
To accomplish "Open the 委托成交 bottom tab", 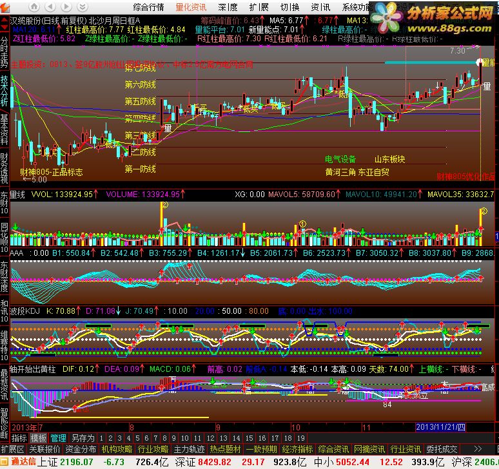I will click(442, 449).
